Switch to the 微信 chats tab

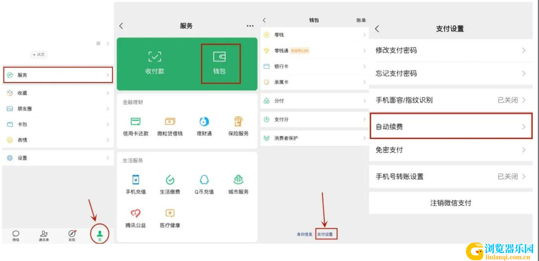[16, 235]
